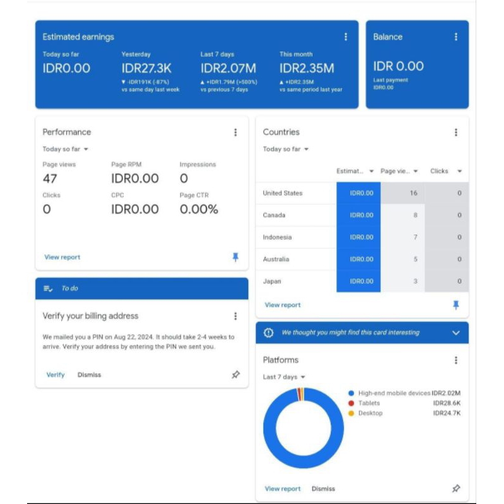Select United States row in Countries table
Viewport: 504px width, 504px height.
click(x=285, y=193)
